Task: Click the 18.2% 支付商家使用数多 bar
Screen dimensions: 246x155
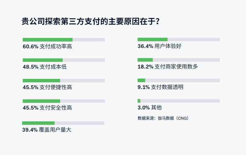Action: coord(179,60)
